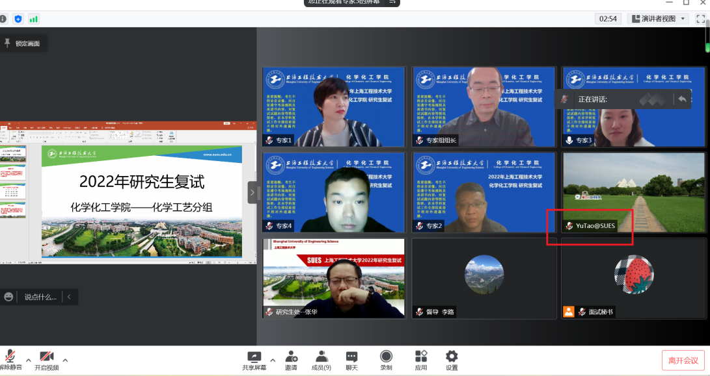Click the Invite (邀请) icon
Screen dimensions: 710x376
tap(290, 360)
